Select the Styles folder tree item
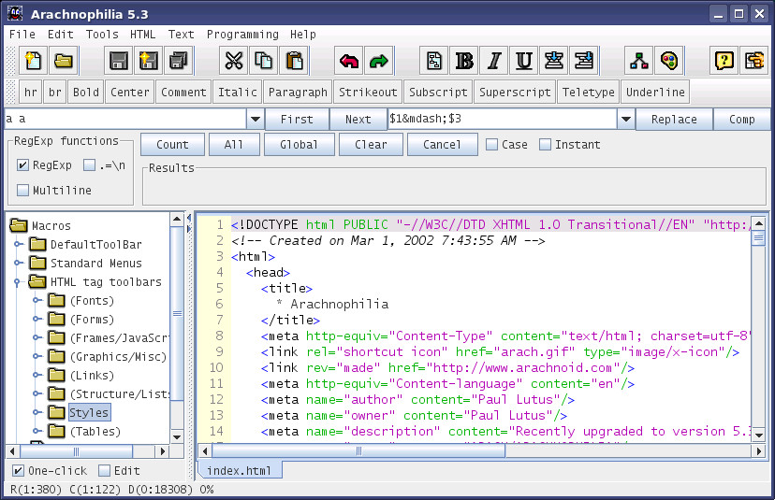775x500 pixels. click(x=89, y=413)
